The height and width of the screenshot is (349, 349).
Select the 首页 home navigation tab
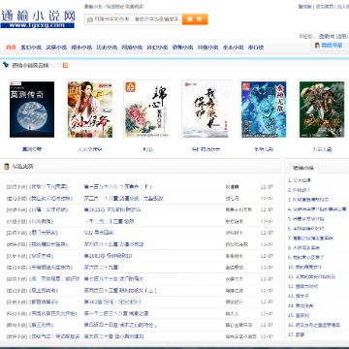pos(11,48)
